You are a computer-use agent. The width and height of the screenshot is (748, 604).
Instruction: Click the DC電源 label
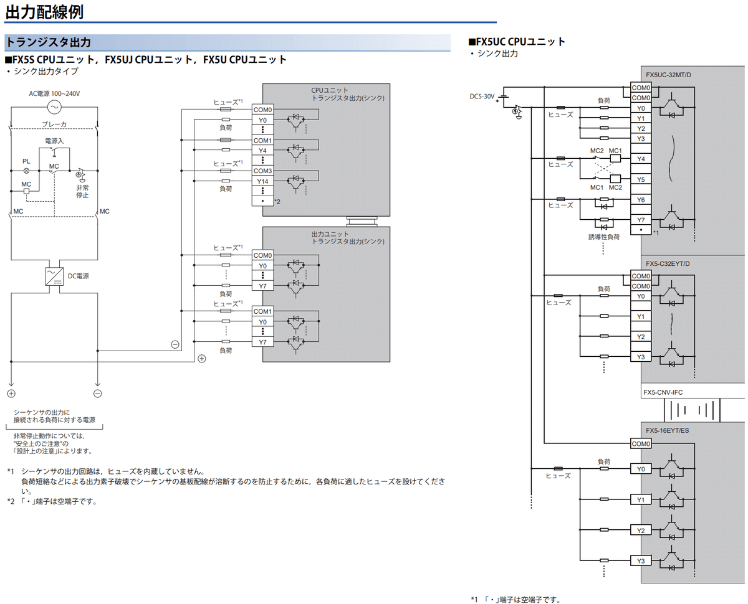[79, 276]
